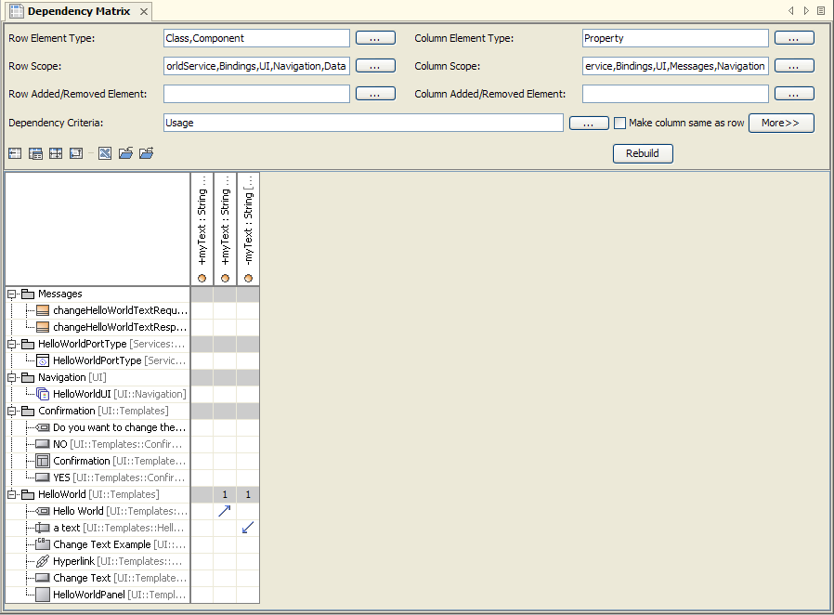Viewport: 834px width, 615px height.
Task: Collapse the Confirmation package node
Action: tap(12, 411)
